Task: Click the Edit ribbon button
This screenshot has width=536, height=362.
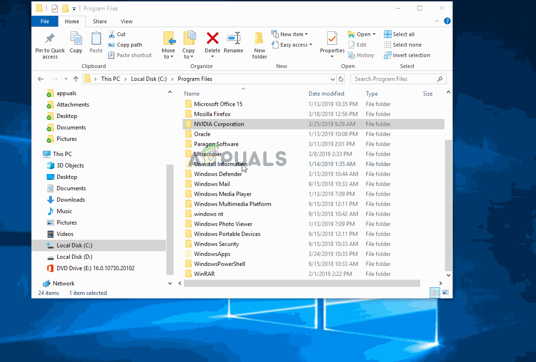Action: 357,45
